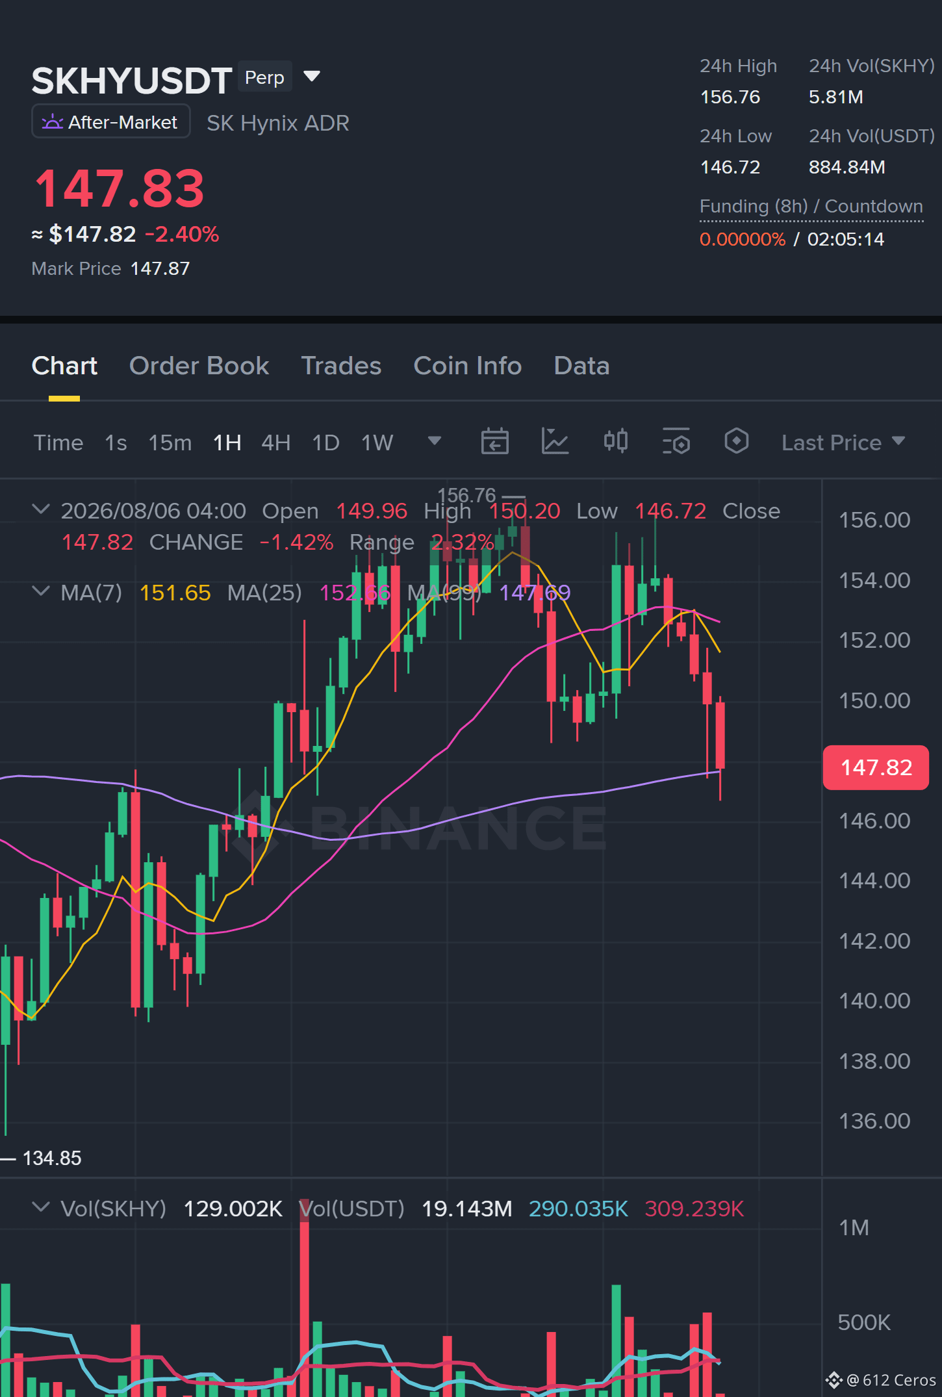Tap the volume average 290.035K

(578, 1209)
